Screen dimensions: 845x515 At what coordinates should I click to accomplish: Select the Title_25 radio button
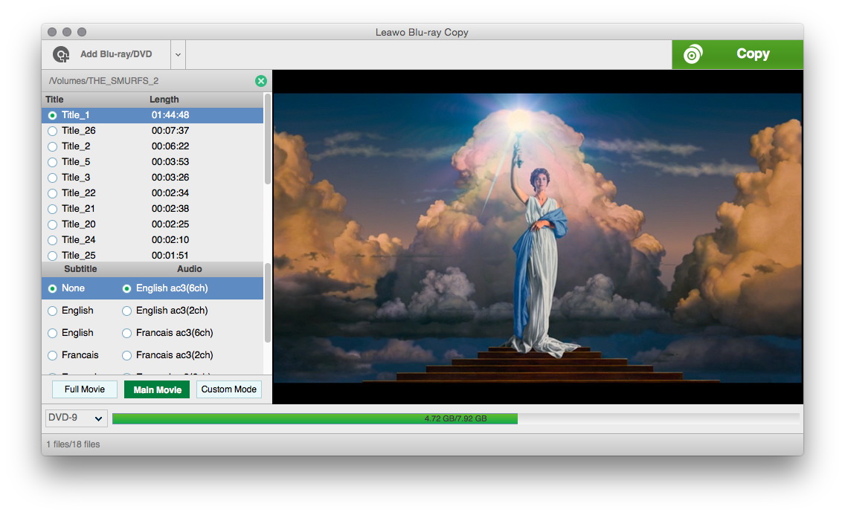pyautogui.click(x=52, y=256)
